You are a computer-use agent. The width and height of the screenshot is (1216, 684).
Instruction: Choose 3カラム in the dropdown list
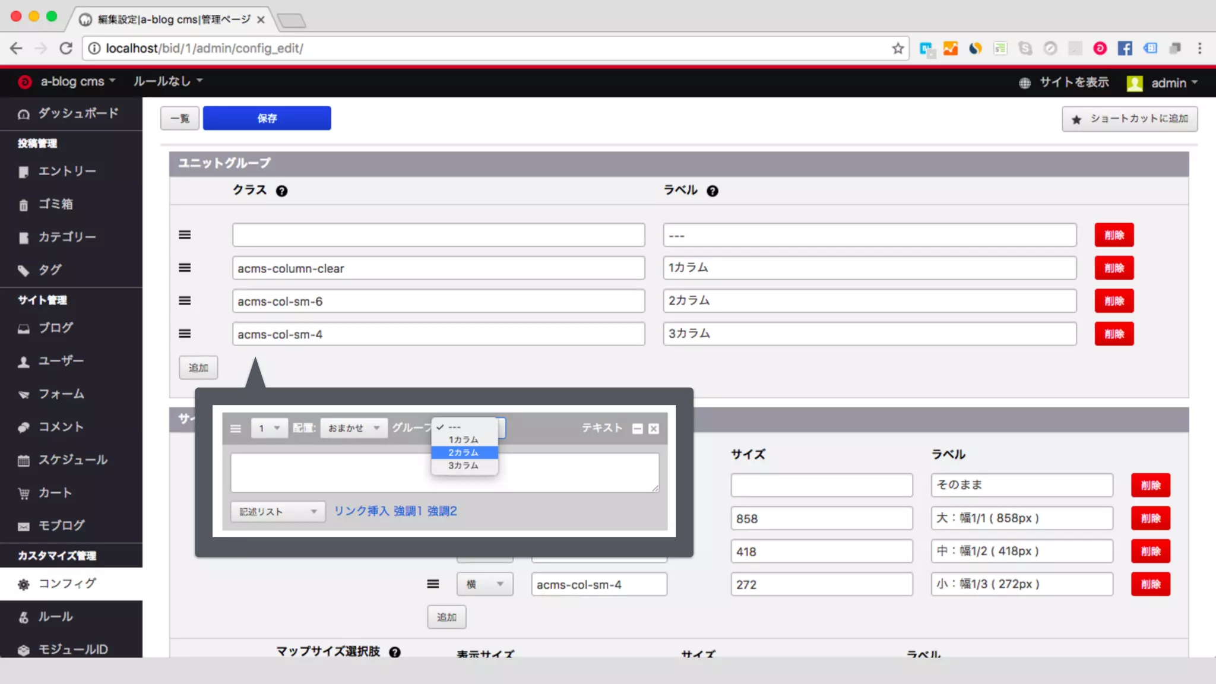tap(464, 465)
